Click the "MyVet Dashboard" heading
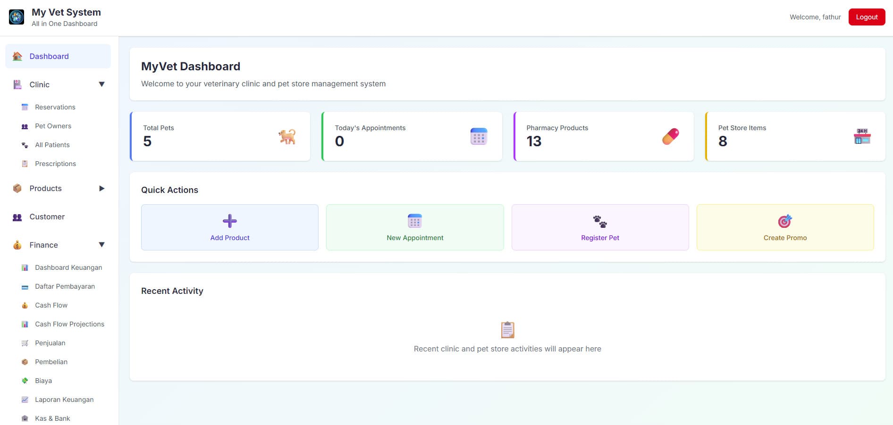The width and height of the screenshot is (893, 425). pyautogui.click(x=191, y=67)
